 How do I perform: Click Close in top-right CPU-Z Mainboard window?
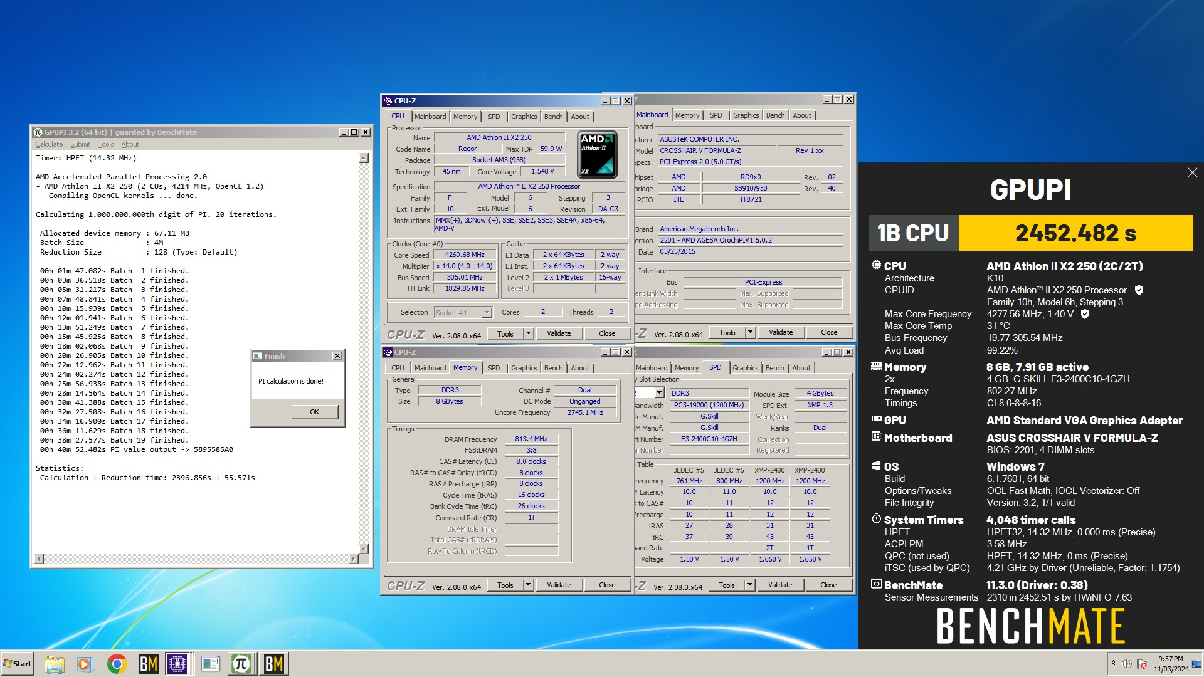click(x=829, y=332)
